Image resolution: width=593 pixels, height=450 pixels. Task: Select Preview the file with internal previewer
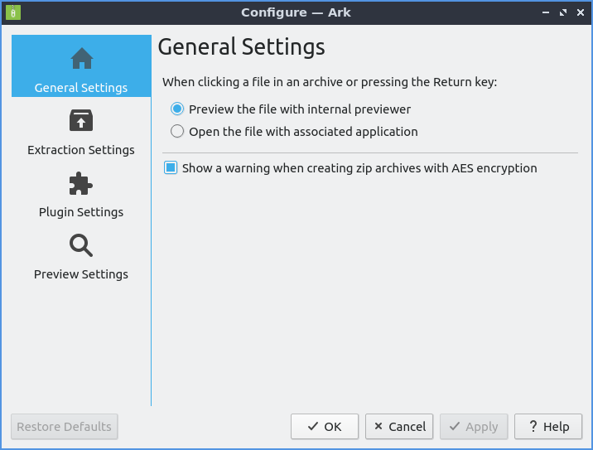coord(176,109)
